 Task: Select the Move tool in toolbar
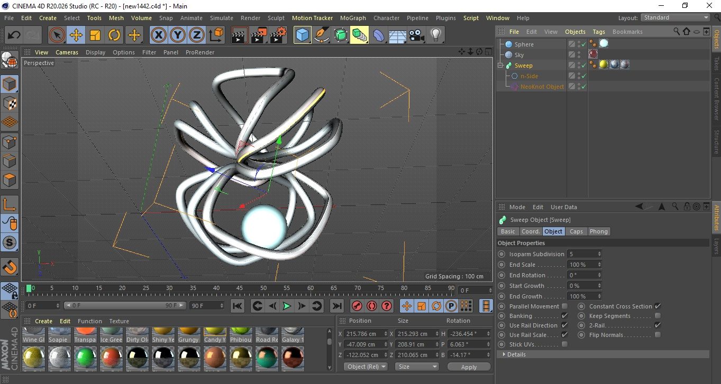tap(76, 35)
